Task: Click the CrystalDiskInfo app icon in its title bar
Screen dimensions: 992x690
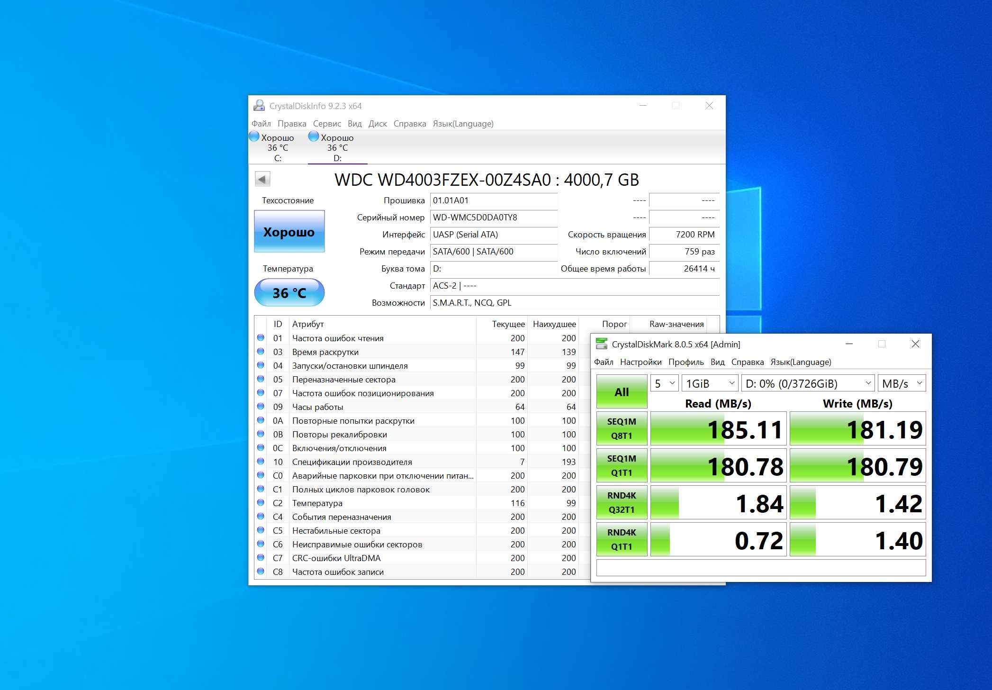Action: (259, 106)
